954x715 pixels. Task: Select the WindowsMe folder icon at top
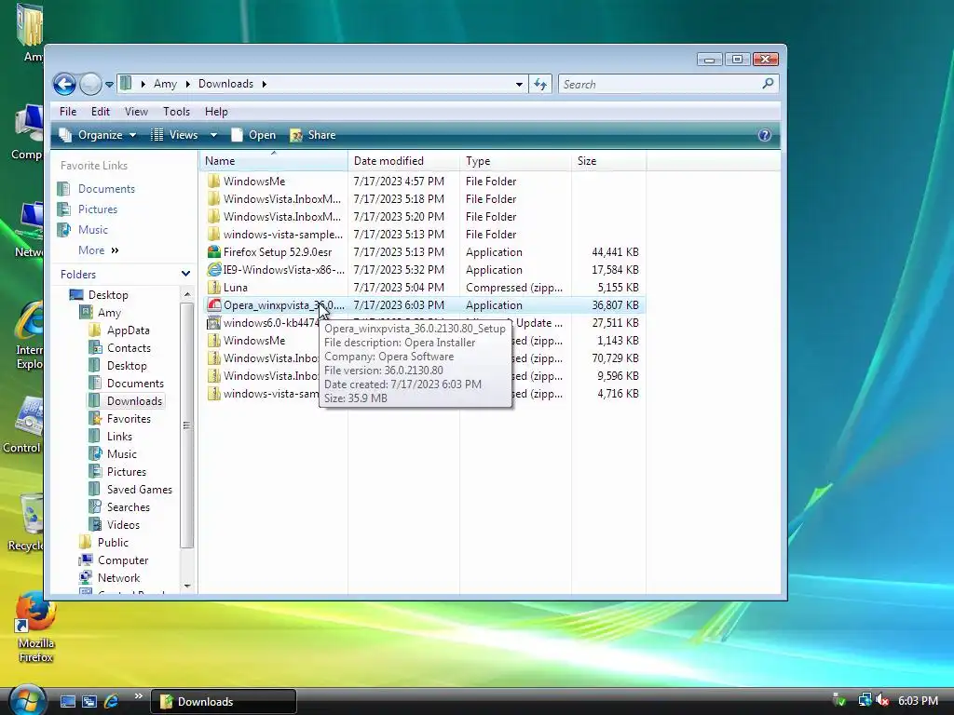(213, 182)
